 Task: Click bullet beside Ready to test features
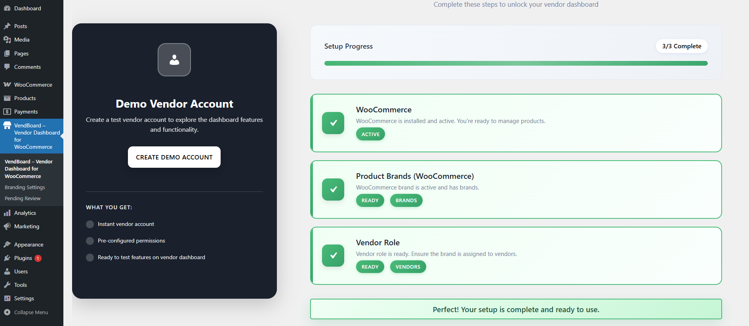90,258
